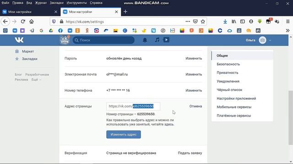This screenshot has height=164, width=293.
Task: Click Изменить next to Номер телефона
Action: click(194, 90)
